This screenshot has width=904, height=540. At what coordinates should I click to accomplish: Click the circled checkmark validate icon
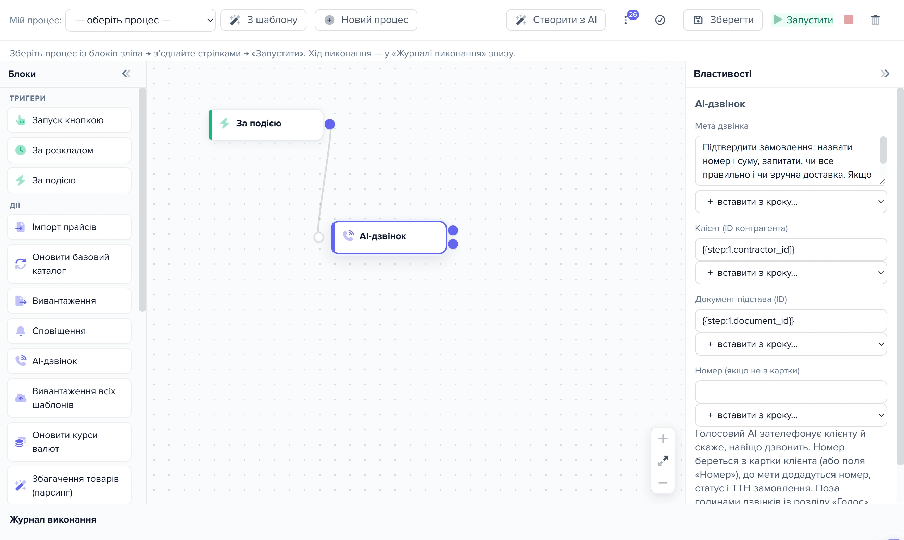pos(660,20)
